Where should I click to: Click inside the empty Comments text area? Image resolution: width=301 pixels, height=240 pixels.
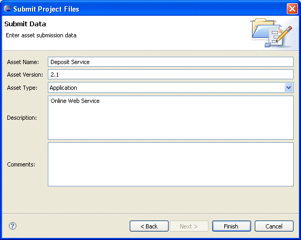click(171, 164)
